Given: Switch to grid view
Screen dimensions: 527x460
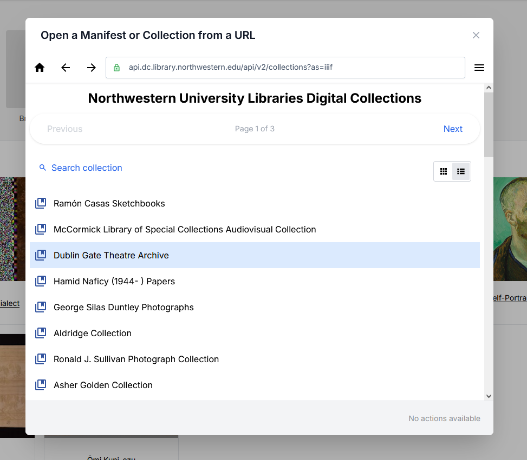Looking at the screenshot, I should tap(443, 171).
